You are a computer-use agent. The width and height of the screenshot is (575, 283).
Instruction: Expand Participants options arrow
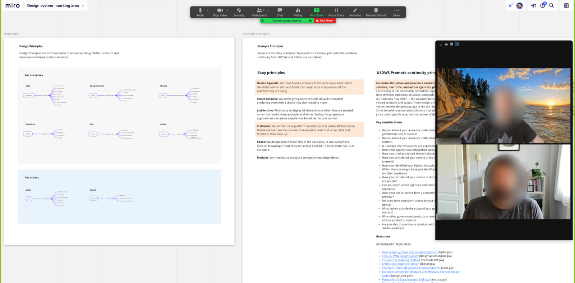pyautogui.click(x=268, y=10)
